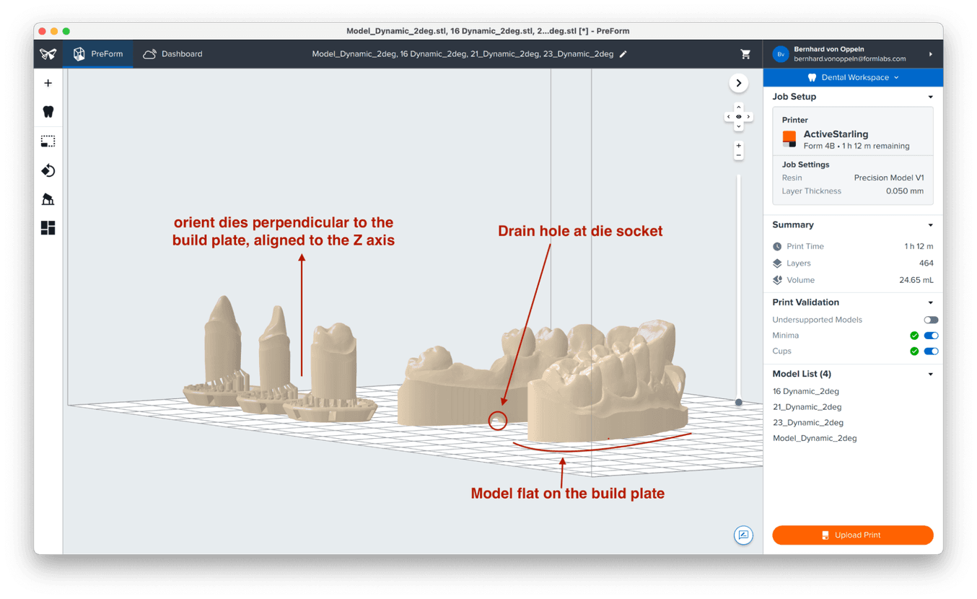This screenshot has width=977, height=599.
Task: Click the shopping cart icon
Action: tap(745, 54)
